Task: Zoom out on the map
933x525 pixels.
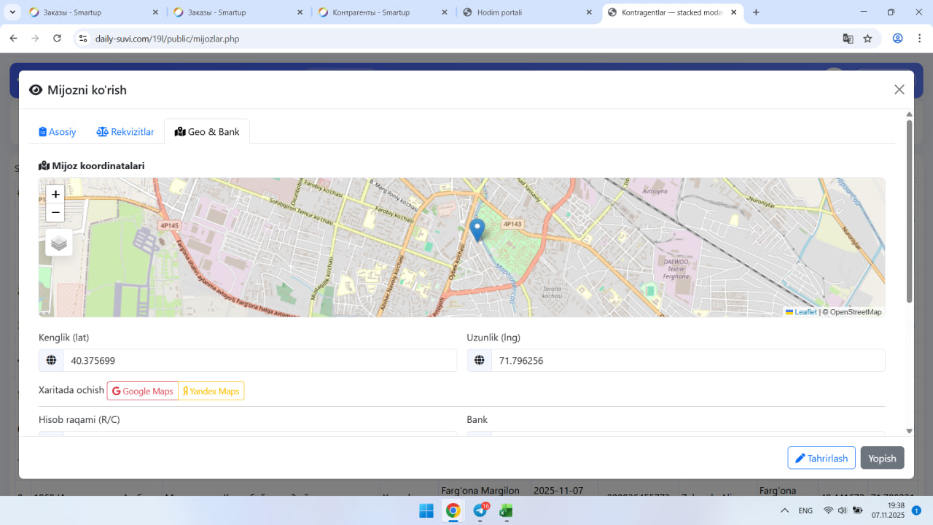Action: pyautogui.click(x=55, y=212)
